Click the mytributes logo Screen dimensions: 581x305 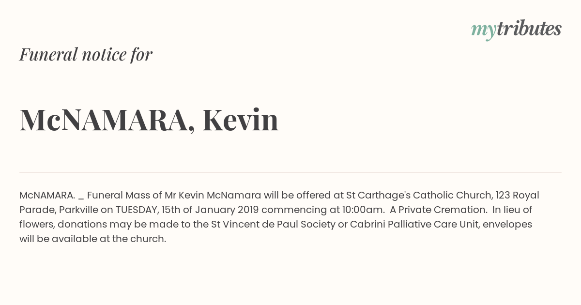[516, 30]
